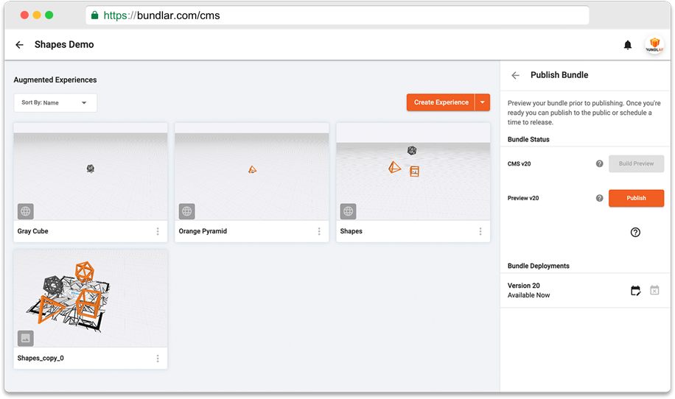Open three-dot menu for Shapes experience

pyautogui.click(x=480, y=231)
